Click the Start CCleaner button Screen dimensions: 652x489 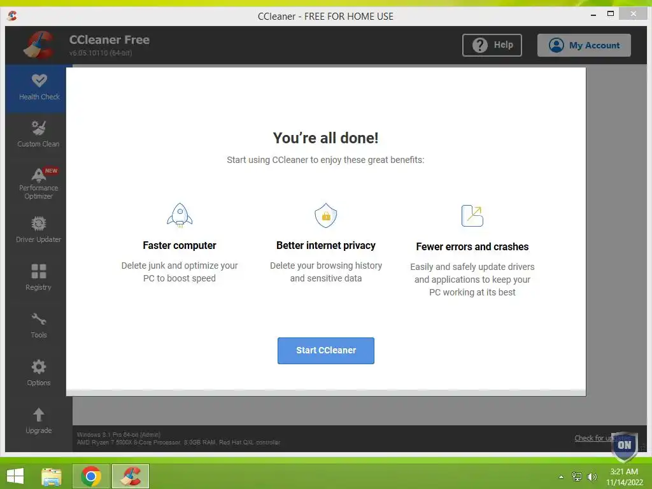326,351
